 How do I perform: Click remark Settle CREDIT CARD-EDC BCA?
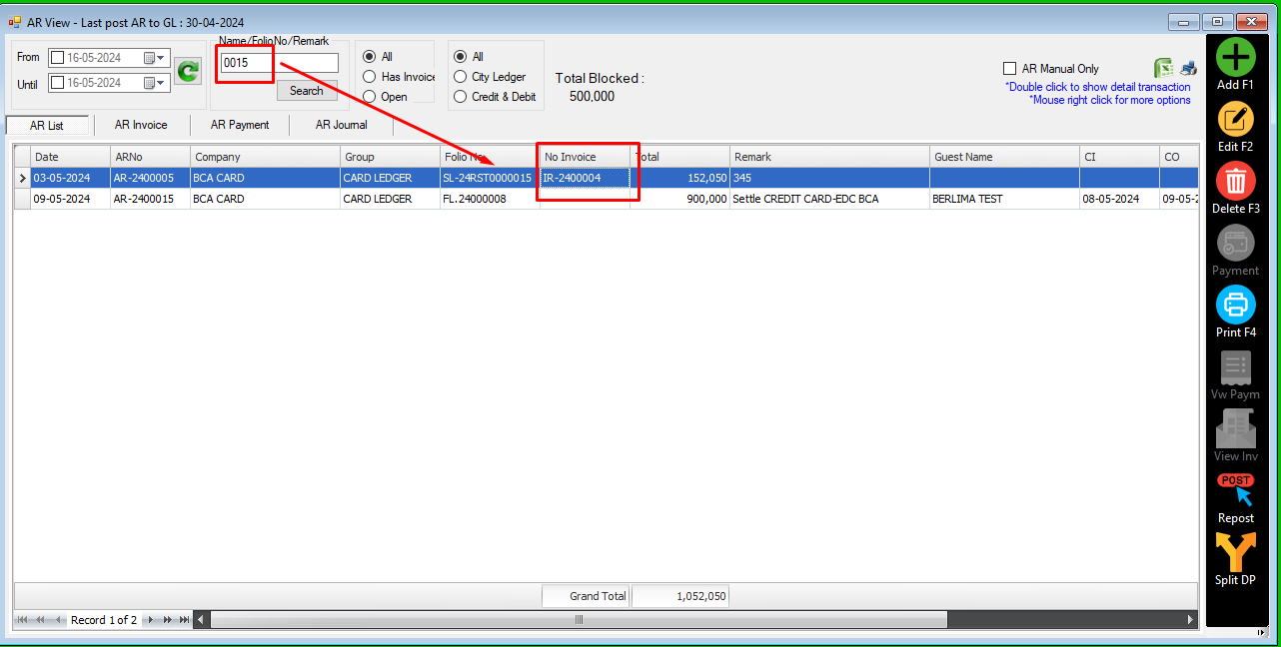point(829,199)
